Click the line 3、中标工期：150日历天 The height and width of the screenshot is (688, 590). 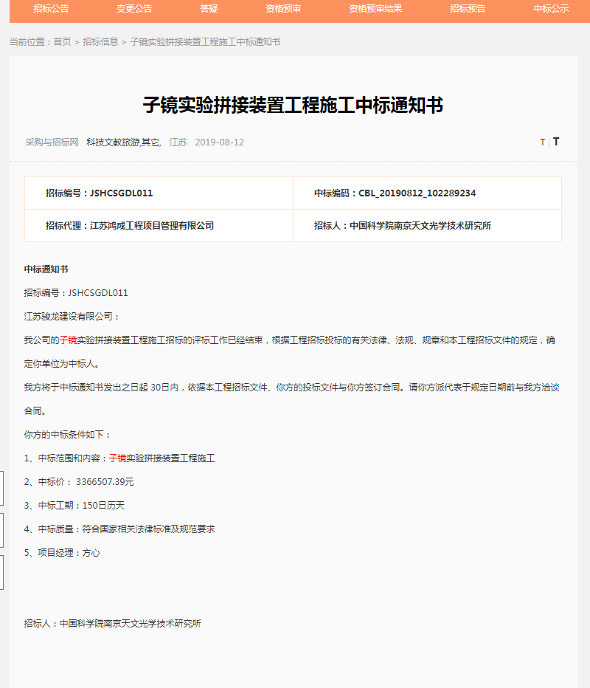[x=74, y=506]
